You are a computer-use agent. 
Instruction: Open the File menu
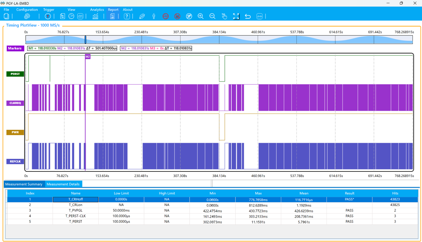(x=6, y=9)
